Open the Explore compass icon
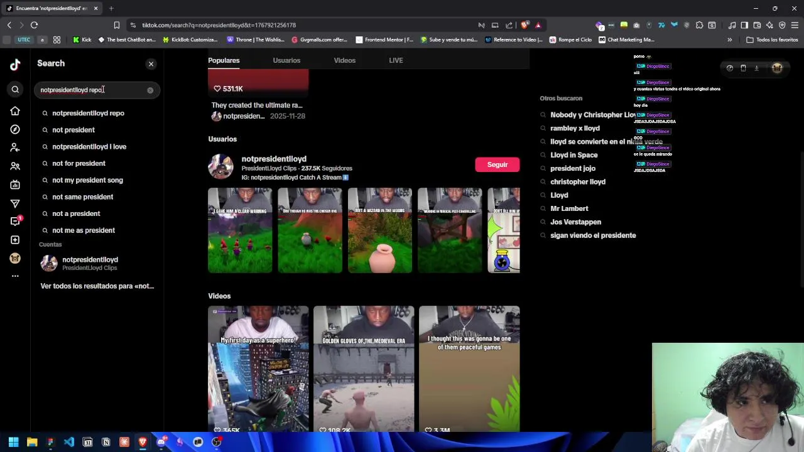 pyautogui.click(x=15, y=129)
